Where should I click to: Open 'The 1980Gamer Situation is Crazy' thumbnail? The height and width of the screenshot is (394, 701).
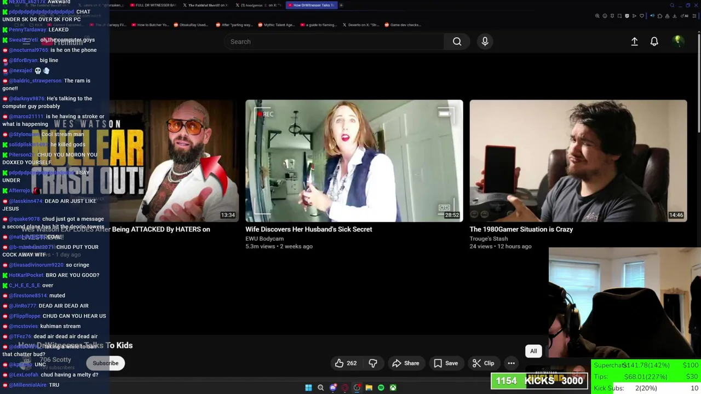pos(578,161)
